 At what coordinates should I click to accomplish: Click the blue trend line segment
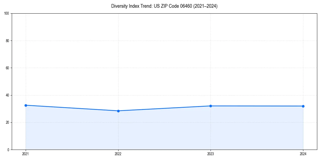72,108
